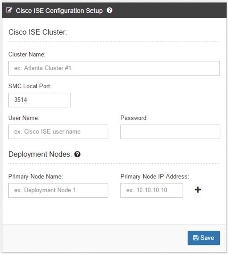Save the Cisco ISE configuration
228x254 pixels.
tap(204, 238)
